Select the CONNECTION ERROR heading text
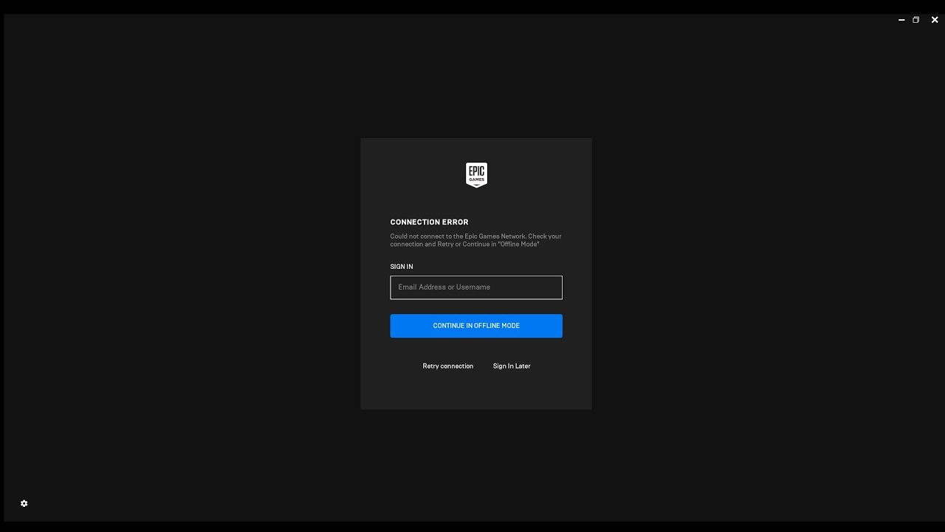This screenshot has height=532, width=945. coord(430,222)
